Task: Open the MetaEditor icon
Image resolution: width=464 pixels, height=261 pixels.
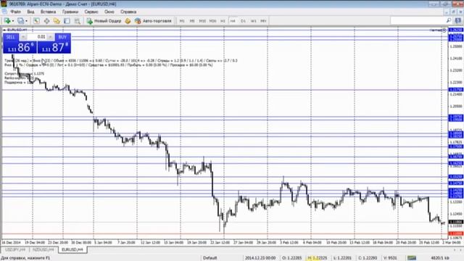Action: [x=128, y=21]
